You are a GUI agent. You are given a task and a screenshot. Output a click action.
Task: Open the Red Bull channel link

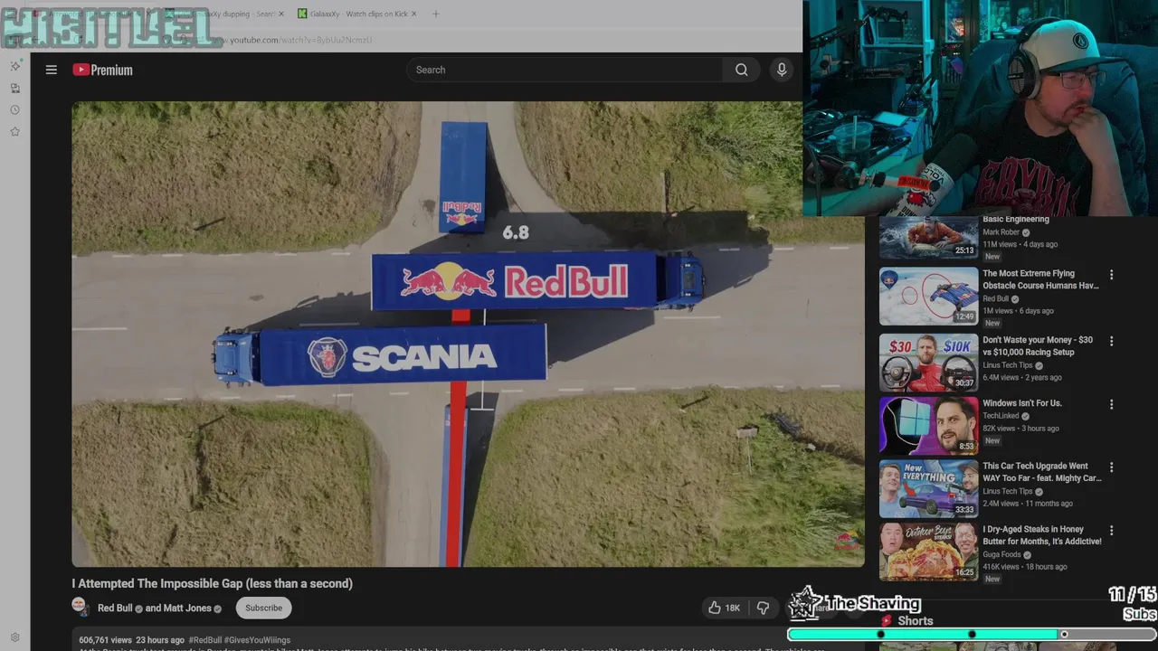tap(115, 608)
